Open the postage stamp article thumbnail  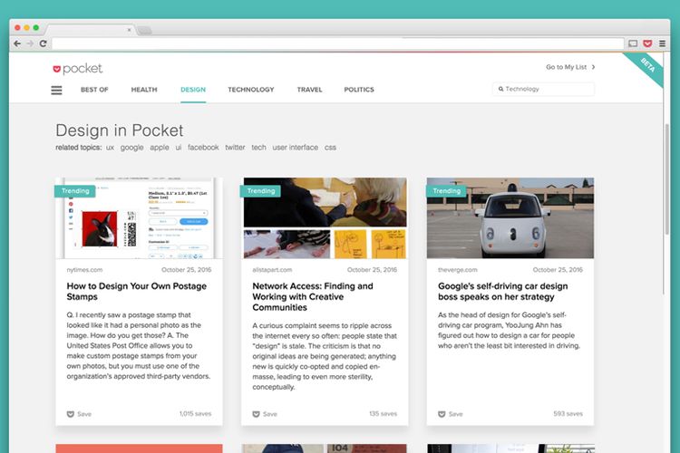pyautogui.click(x=140, y=218)
